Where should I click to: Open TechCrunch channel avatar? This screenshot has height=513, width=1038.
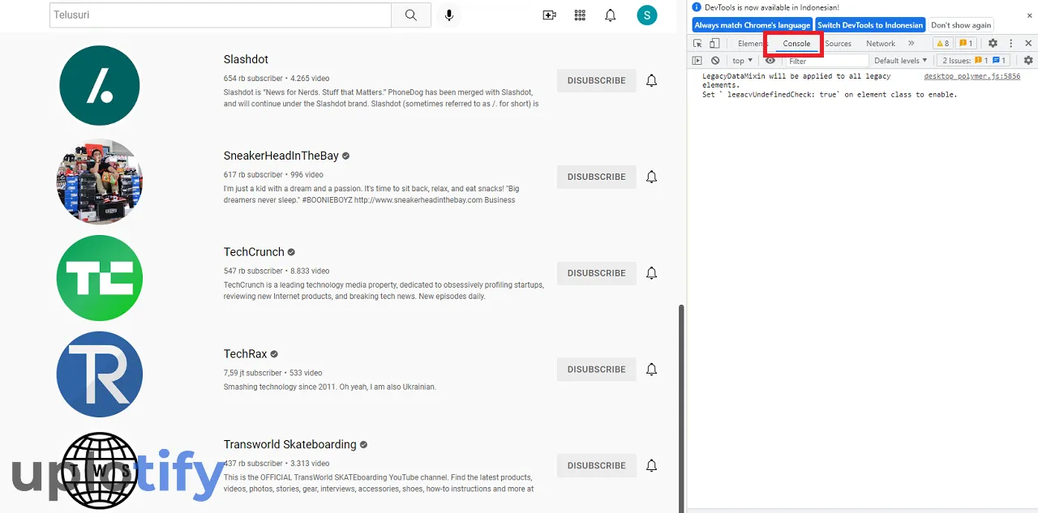[x=100, y=278]
